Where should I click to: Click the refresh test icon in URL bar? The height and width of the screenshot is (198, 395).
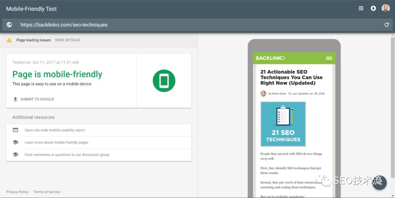pos(387,25)
